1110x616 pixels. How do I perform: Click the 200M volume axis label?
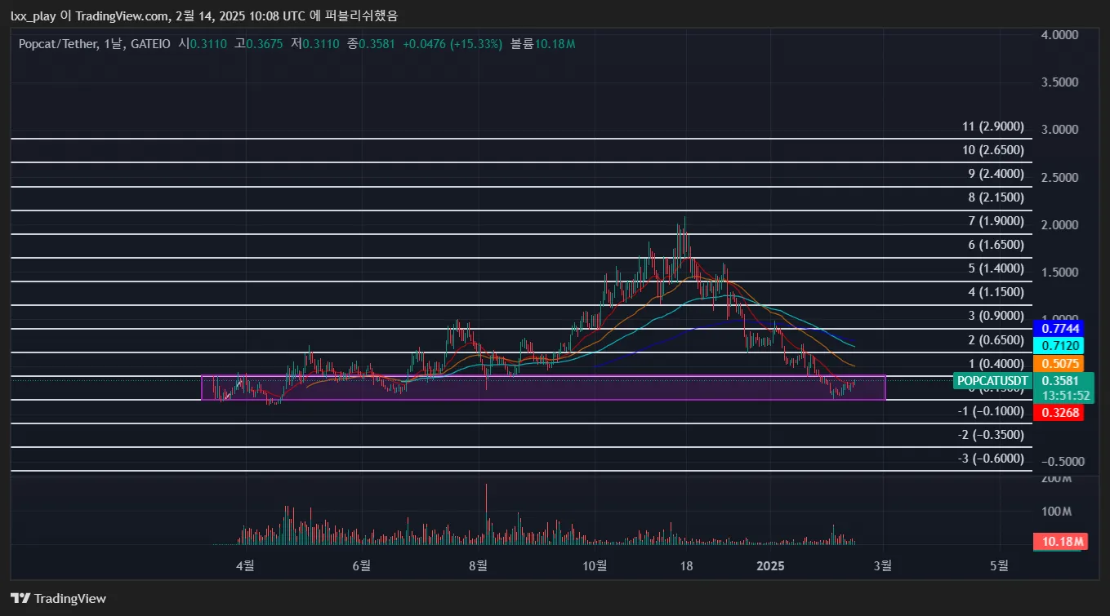pos(1056,478)
